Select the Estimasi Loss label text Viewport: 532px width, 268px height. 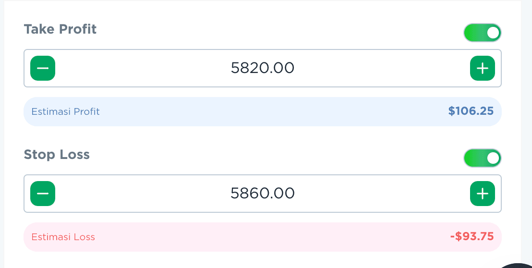coord(63,237)
